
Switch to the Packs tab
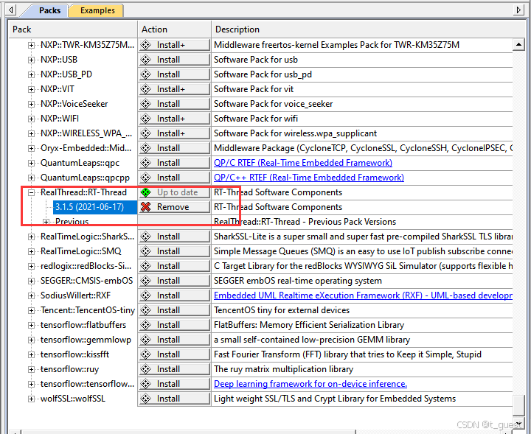[49, 10]
